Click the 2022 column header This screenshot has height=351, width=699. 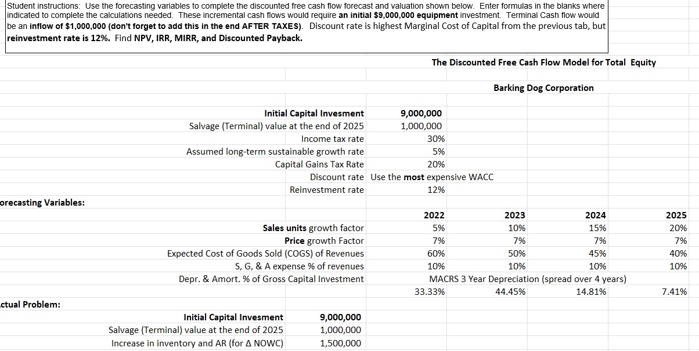pos(434,215)
